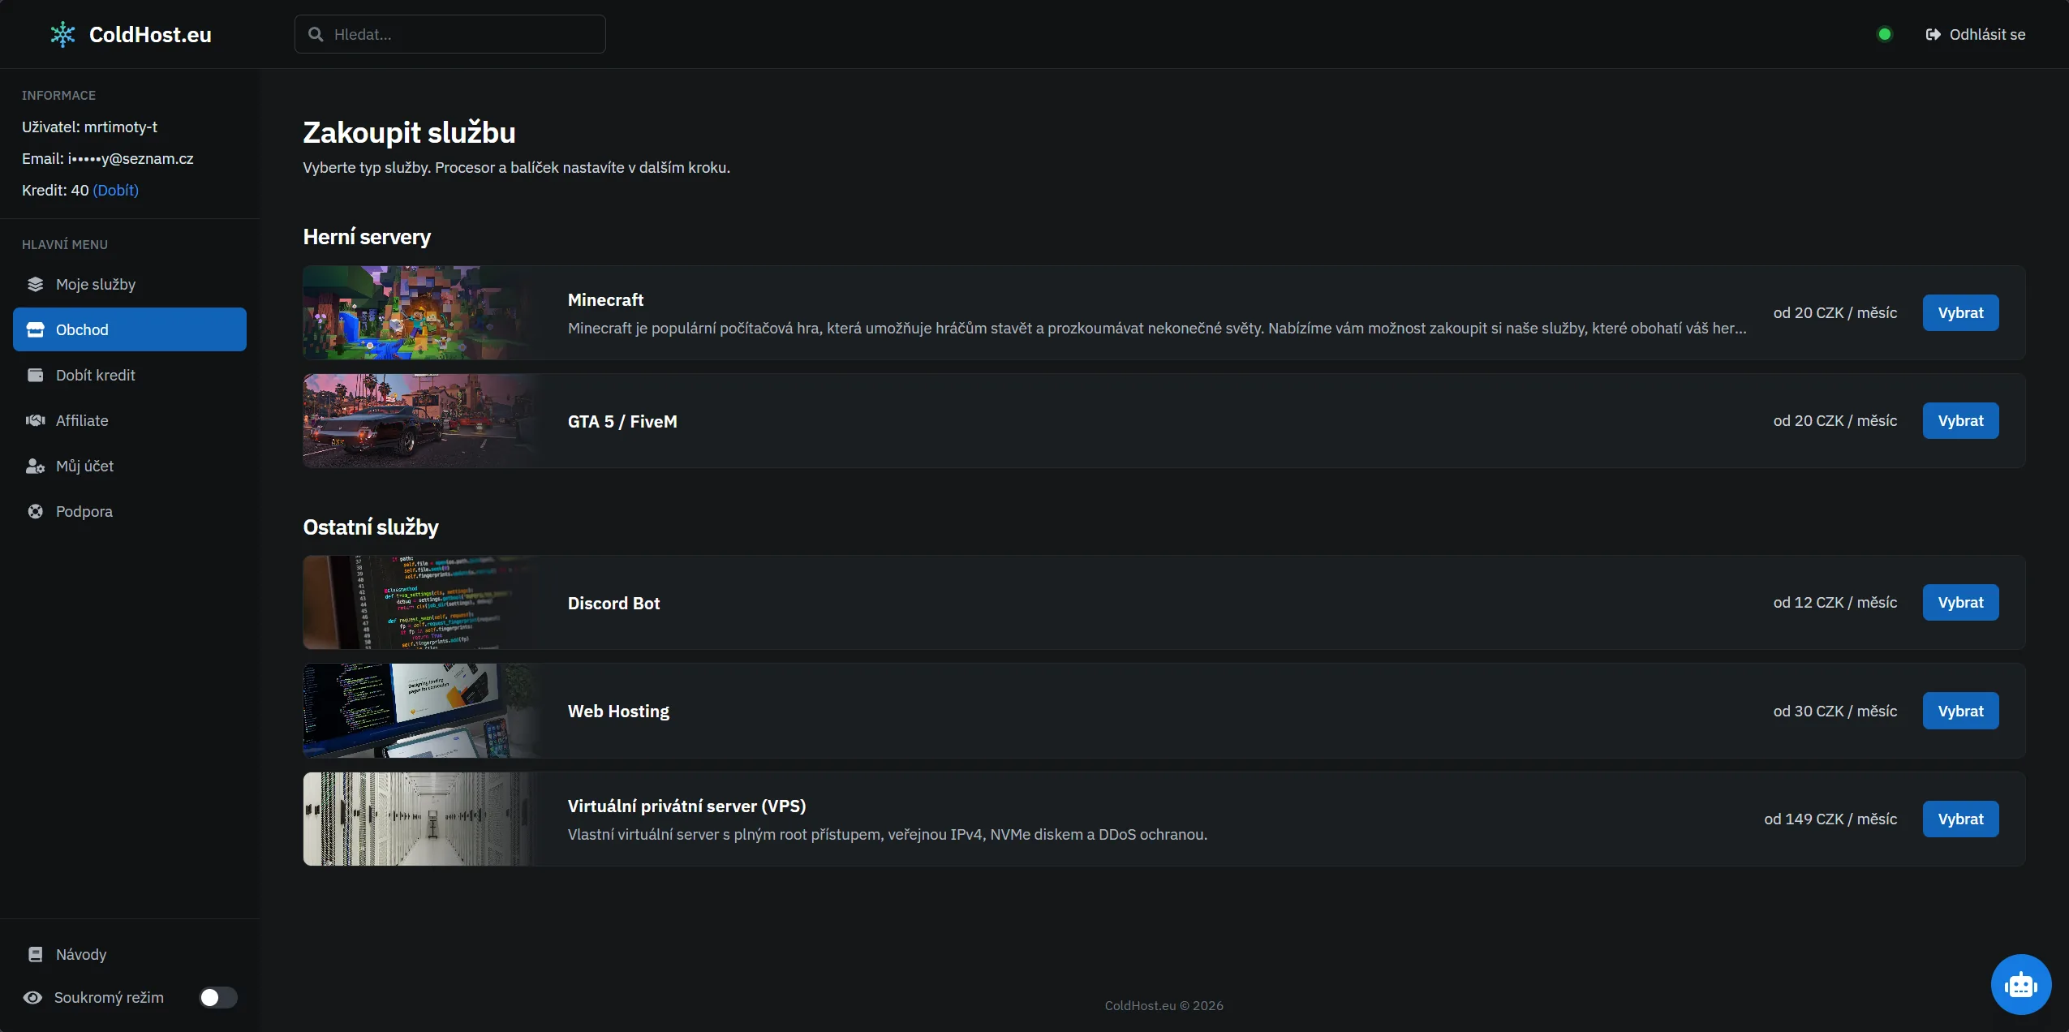The image size is (2069, 1032).
Task: Click the green online status indicator
Action: pyautogui.click(x=1885, y=34)
